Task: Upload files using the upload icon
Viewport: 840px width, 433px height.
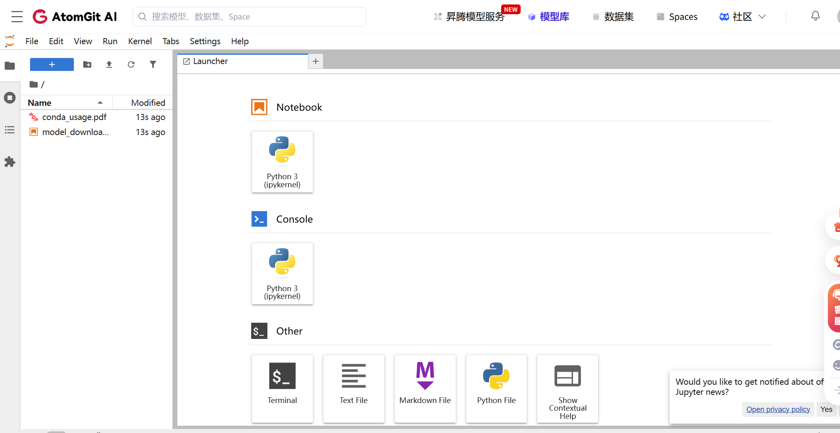Action: coord(109,64)
